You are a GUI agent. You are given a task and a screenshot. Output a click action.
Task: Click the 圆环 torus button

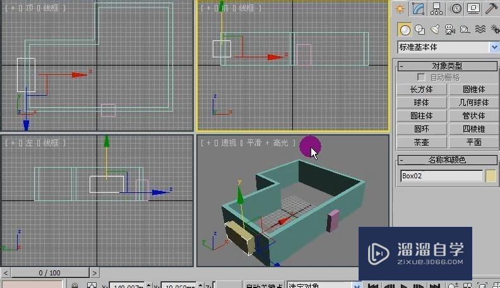coord(421,129)
